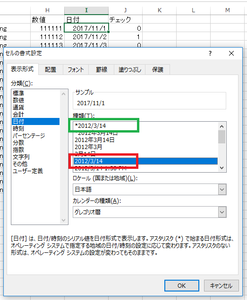Click type list scroll down arrow
The width and height of the screenshot is (247, 300).
coord(222,168)
